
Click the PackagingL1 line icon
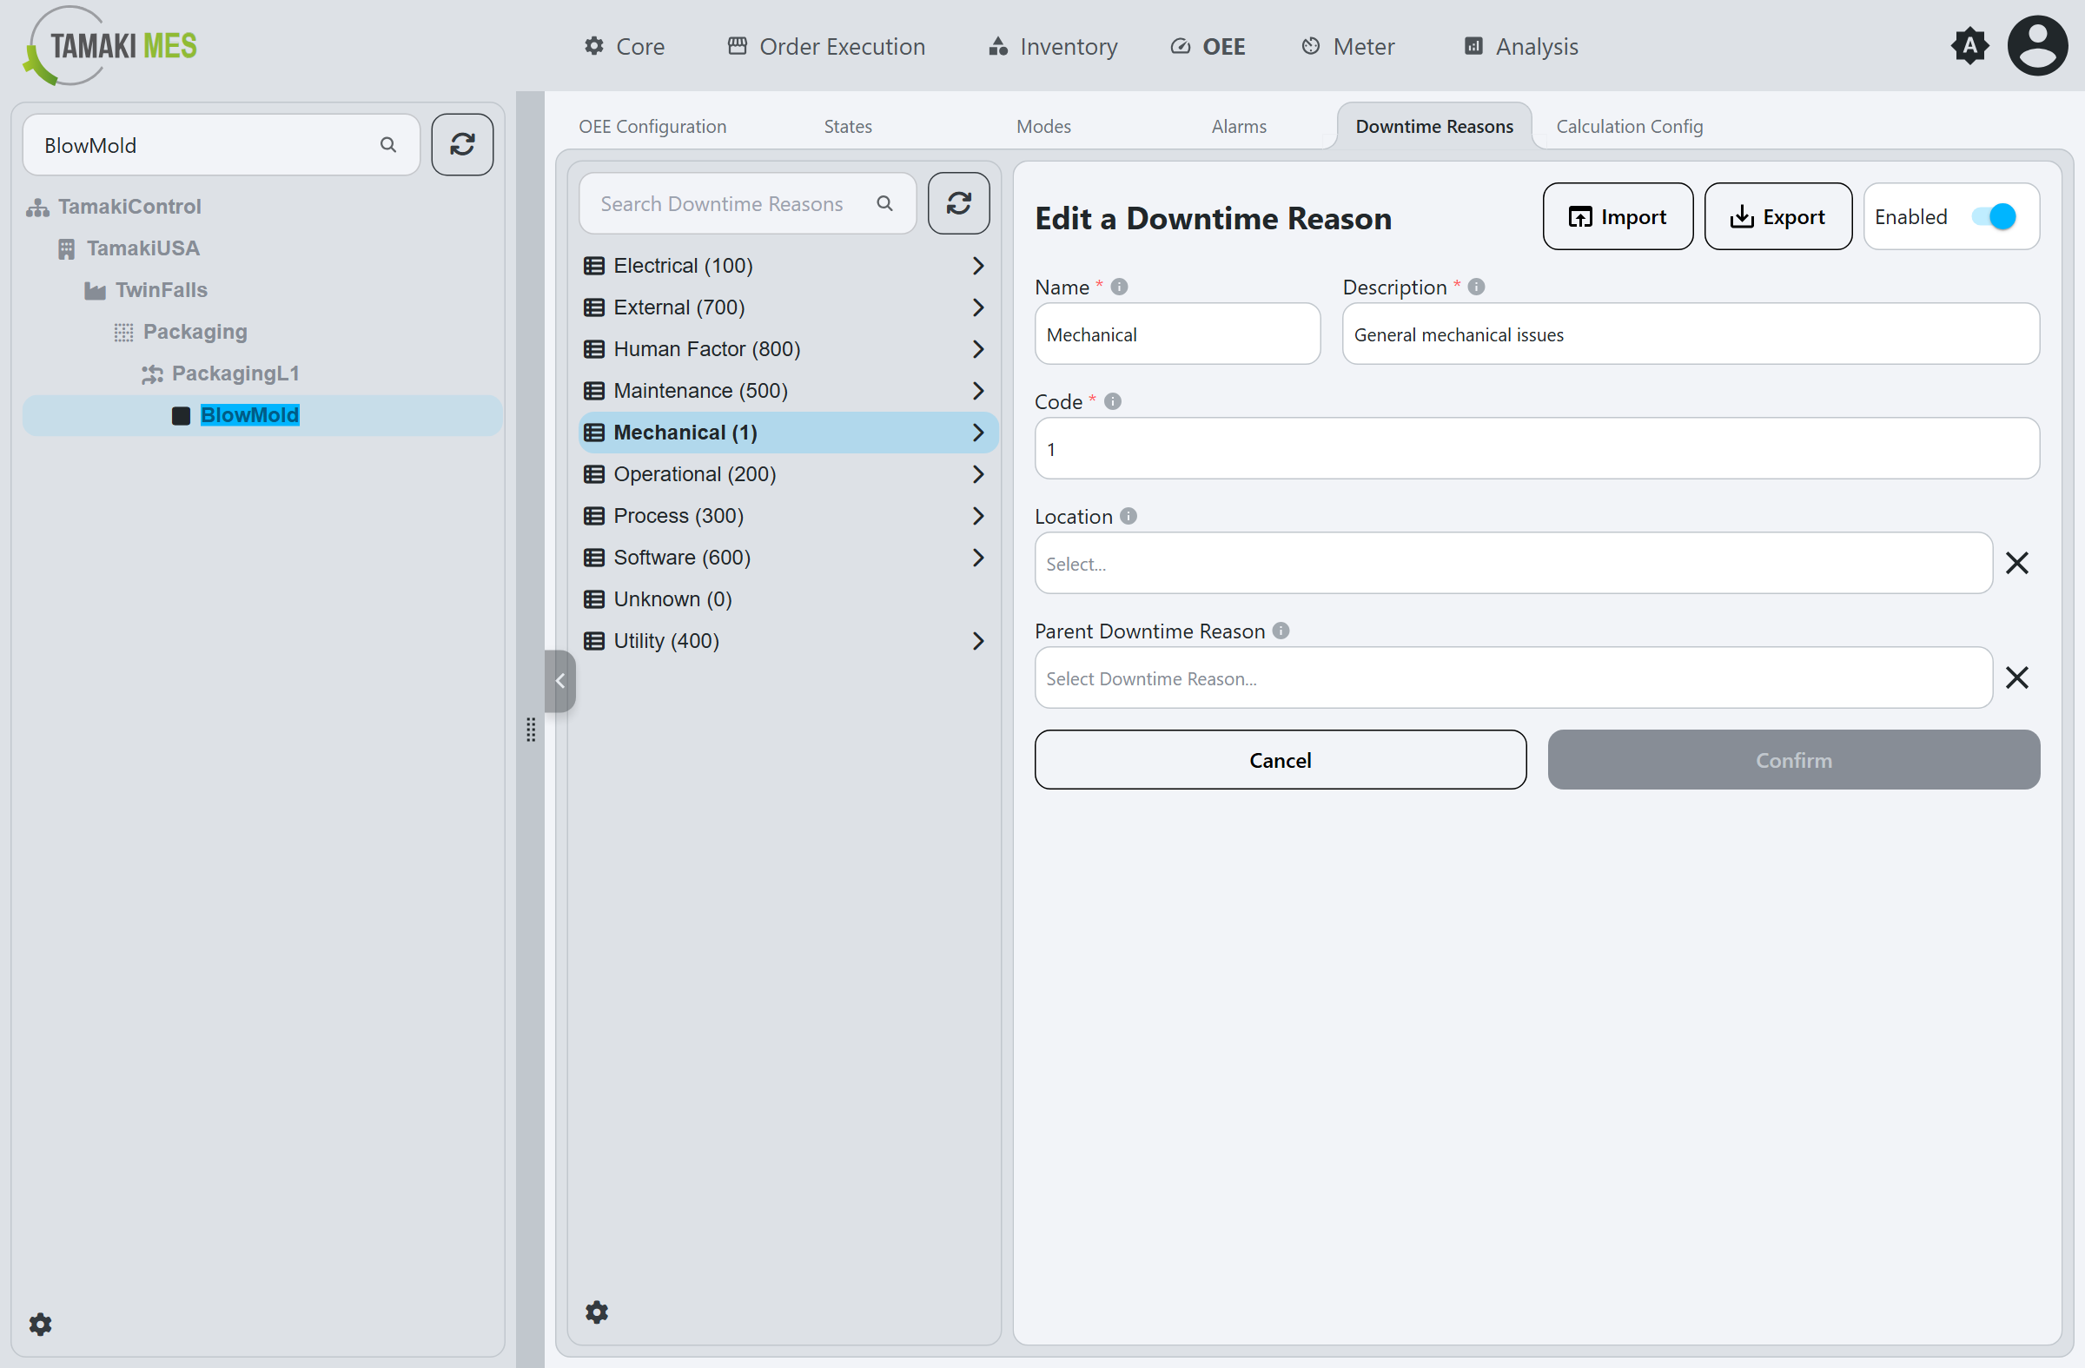tap(152, 374)
